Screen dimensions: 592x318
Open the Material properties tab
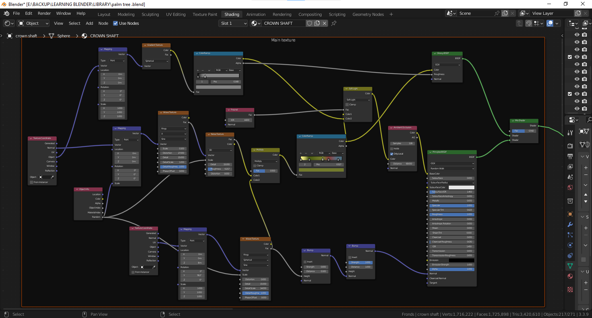pos(570,276)
